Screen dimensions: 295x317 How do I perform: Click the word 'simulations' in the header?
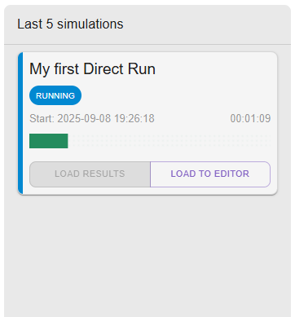(90, 24)
